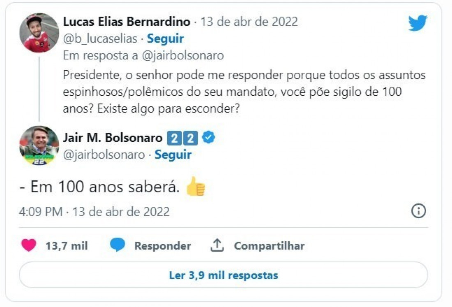Open Jair M. Bolsonaro's profile picture

point(39,145)
